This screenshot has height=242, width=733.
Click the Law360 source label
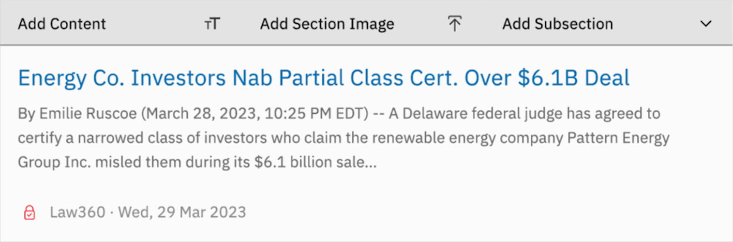click(77, 212)
